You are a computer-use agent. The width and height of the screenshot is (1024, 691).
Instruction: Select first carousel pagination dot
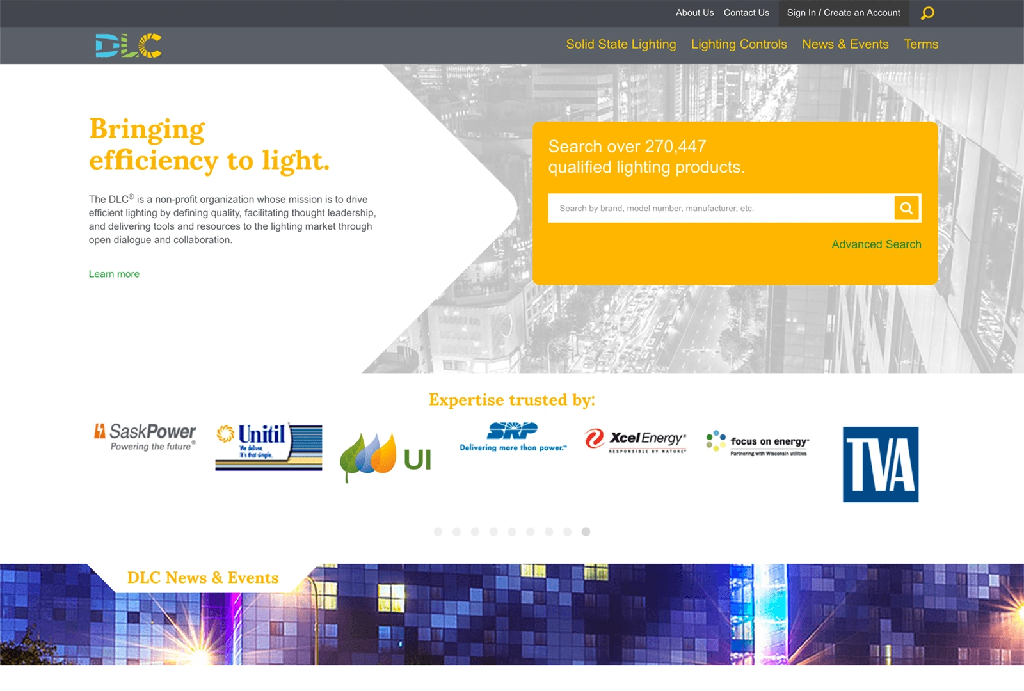pos(438,532)
